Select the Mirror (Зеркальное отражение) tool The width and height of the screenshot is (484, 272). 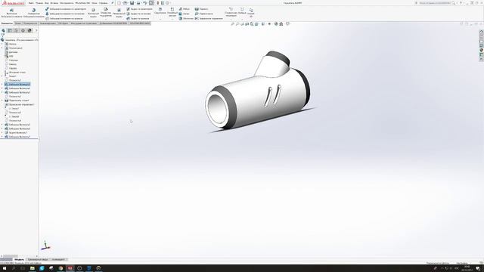pos(209,18)
